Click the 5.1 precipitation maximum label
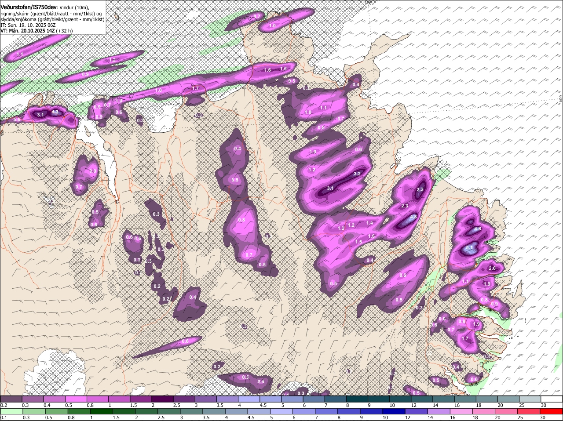This screenshot has width=563, height=421. point(469,248)
